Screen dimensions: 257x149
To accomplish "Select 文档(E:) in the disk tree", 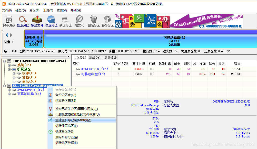I will [x=29, y=77].
